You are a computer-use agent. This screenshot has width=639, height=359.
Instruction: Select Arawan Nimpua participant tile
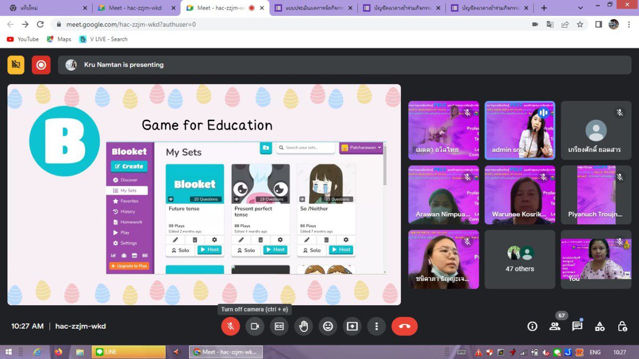[x=444, y=195]
